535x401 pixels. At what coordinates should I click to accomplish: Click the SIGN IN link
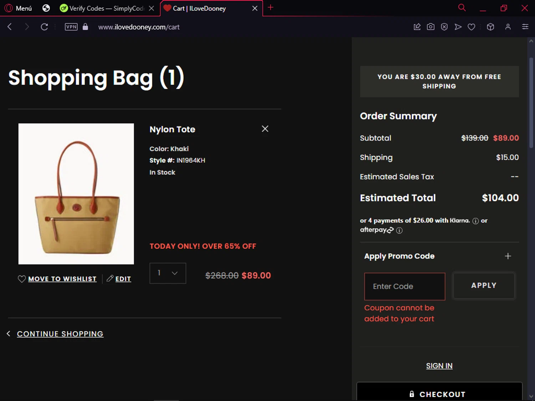pyautogui.click(x=439, y=366)
